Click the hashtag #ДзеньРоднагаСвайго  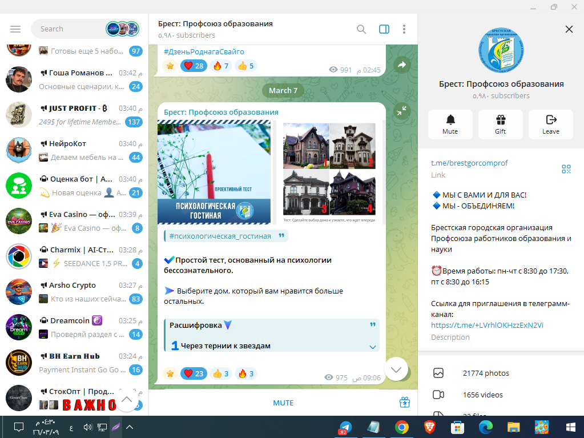[x=204, y=52]
